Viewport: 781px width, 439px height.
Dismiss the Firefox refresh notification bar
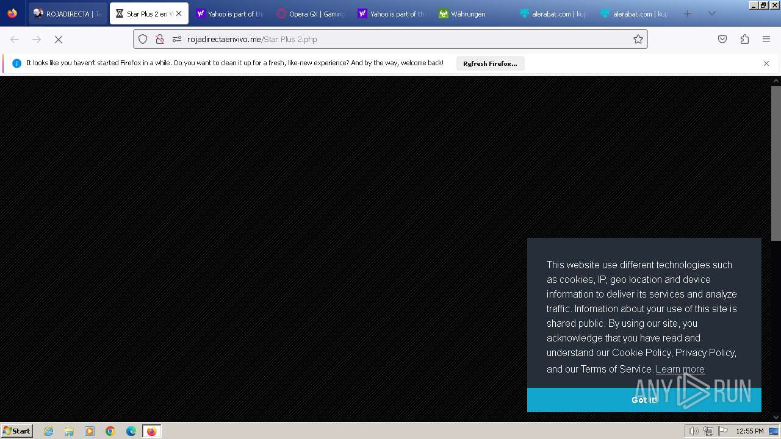tap(766, 63)
